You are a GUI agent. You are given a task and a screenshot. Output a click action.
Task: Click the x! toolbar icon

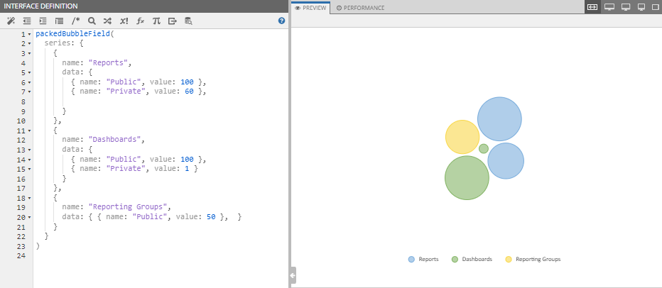coord(124,21)
